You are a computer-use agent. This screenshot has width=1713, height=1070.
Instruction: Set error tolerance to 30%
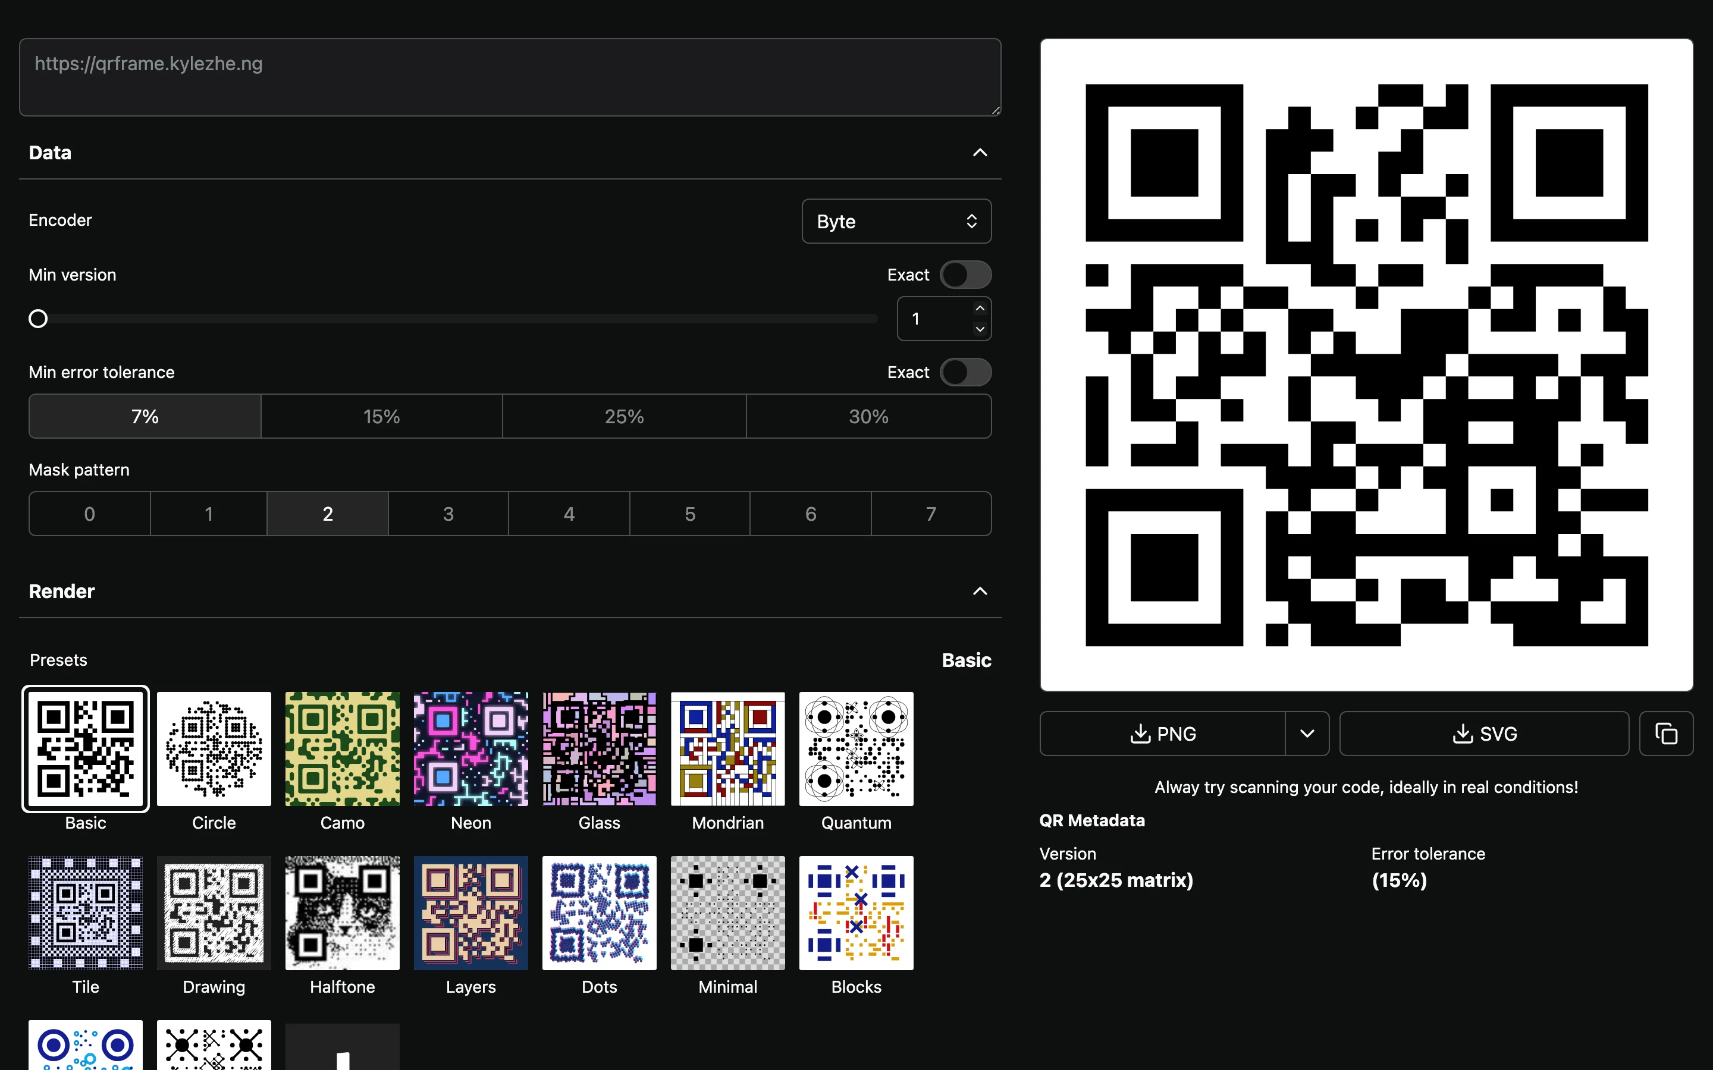pos(868,416)
